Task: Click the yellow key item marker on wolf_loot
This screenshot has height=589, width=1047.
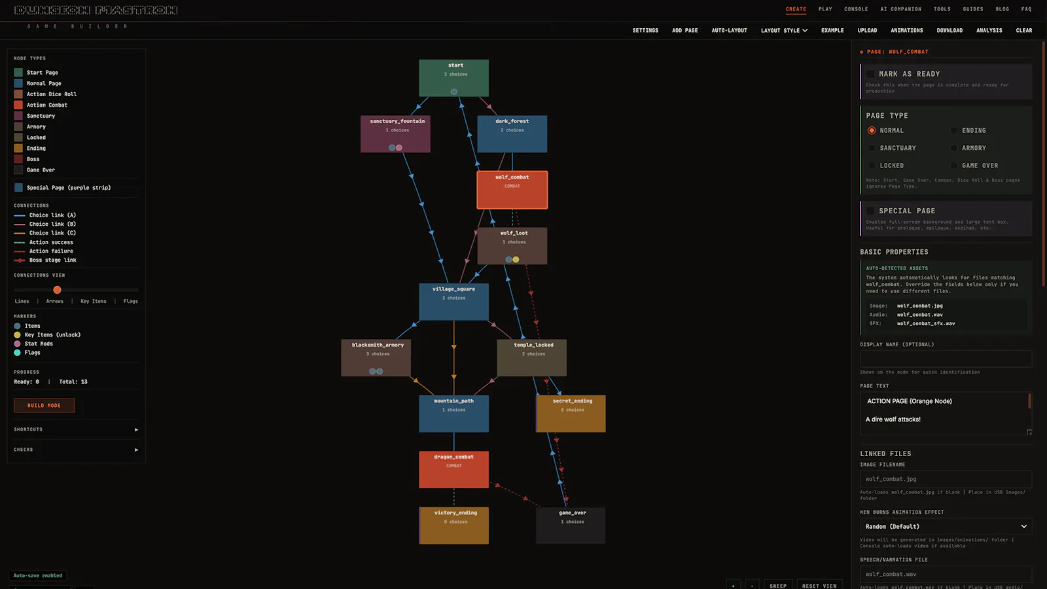Action: pyautogui.click(x=516, y=260)
